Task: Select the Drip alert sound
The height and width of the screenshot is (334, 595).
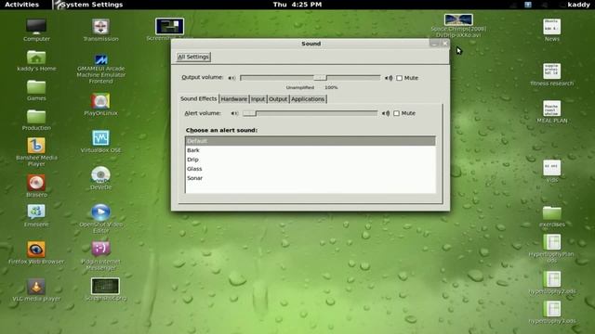Action: pyautogui.click(x=311, y=160)
